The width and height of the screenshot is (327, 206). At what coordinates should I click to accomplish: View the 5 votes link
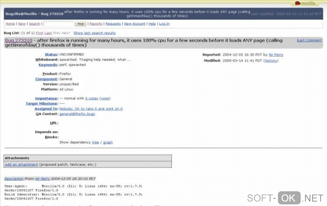point(92,98)
